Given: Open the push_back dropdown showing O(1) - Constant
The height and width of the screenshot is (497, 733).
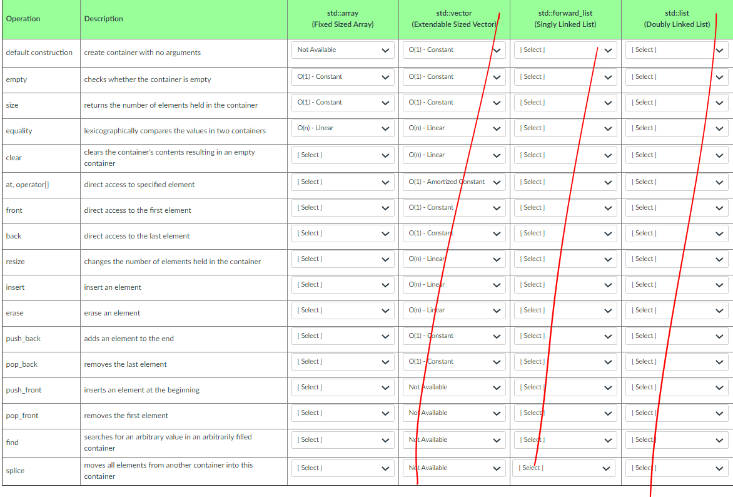Looking at the screenshot, I should (454, 336).
